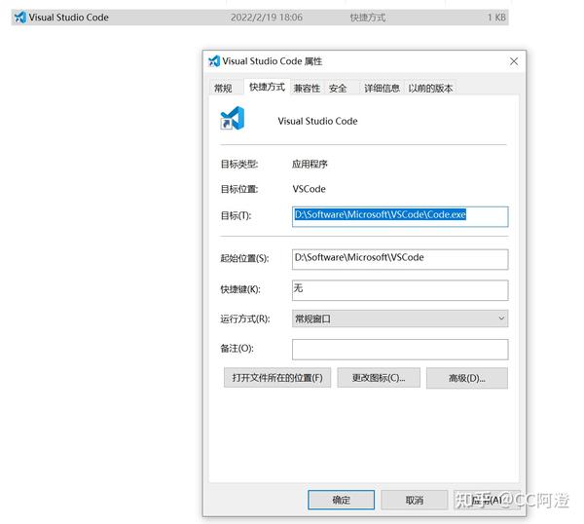
Task: Open the 高级 settings button
Action: 466,378
